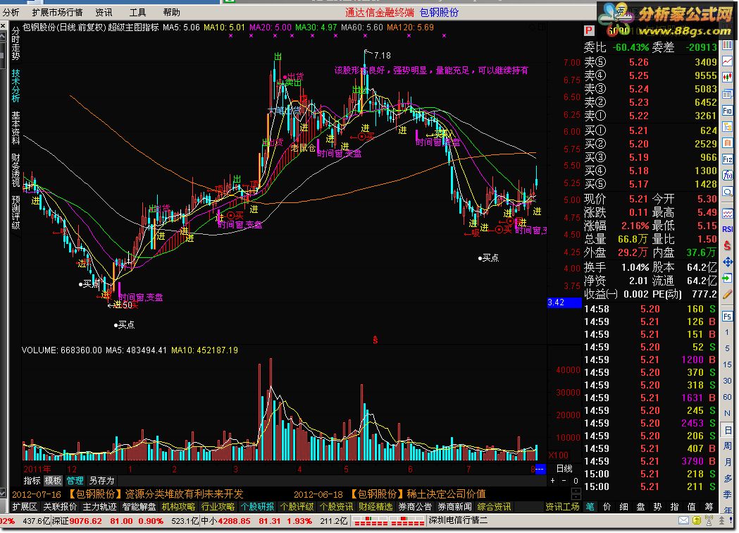Switch to 60-minute period
The width and height of the screenshot is (739, 533).
tap(727, 397)
